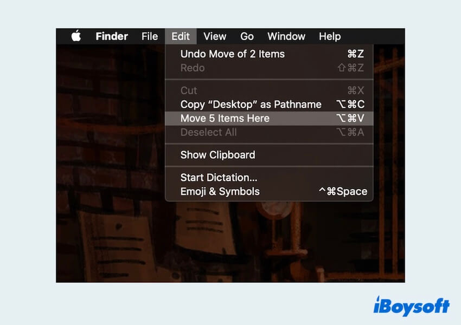Choose Move 5 Items Here
The image size is (461, 325).
225,119
